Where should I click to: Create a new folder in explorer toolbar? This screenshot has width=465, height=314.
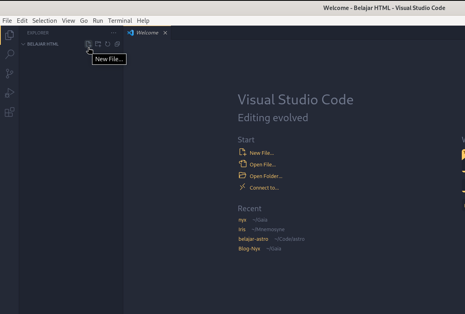pyautogui.click(x=98, y=44)
